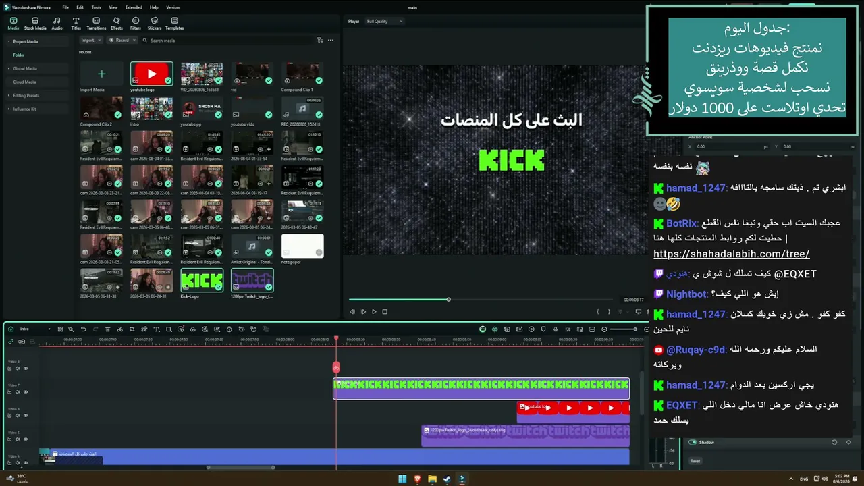
Task: Select the Kick-Logo media thumbnail
Action: [x=202, y=280]
